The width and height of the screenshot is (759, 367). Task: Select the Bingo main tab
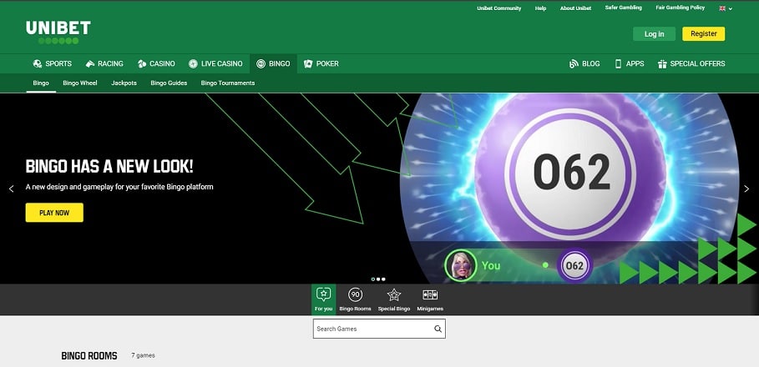coord(274,63)
